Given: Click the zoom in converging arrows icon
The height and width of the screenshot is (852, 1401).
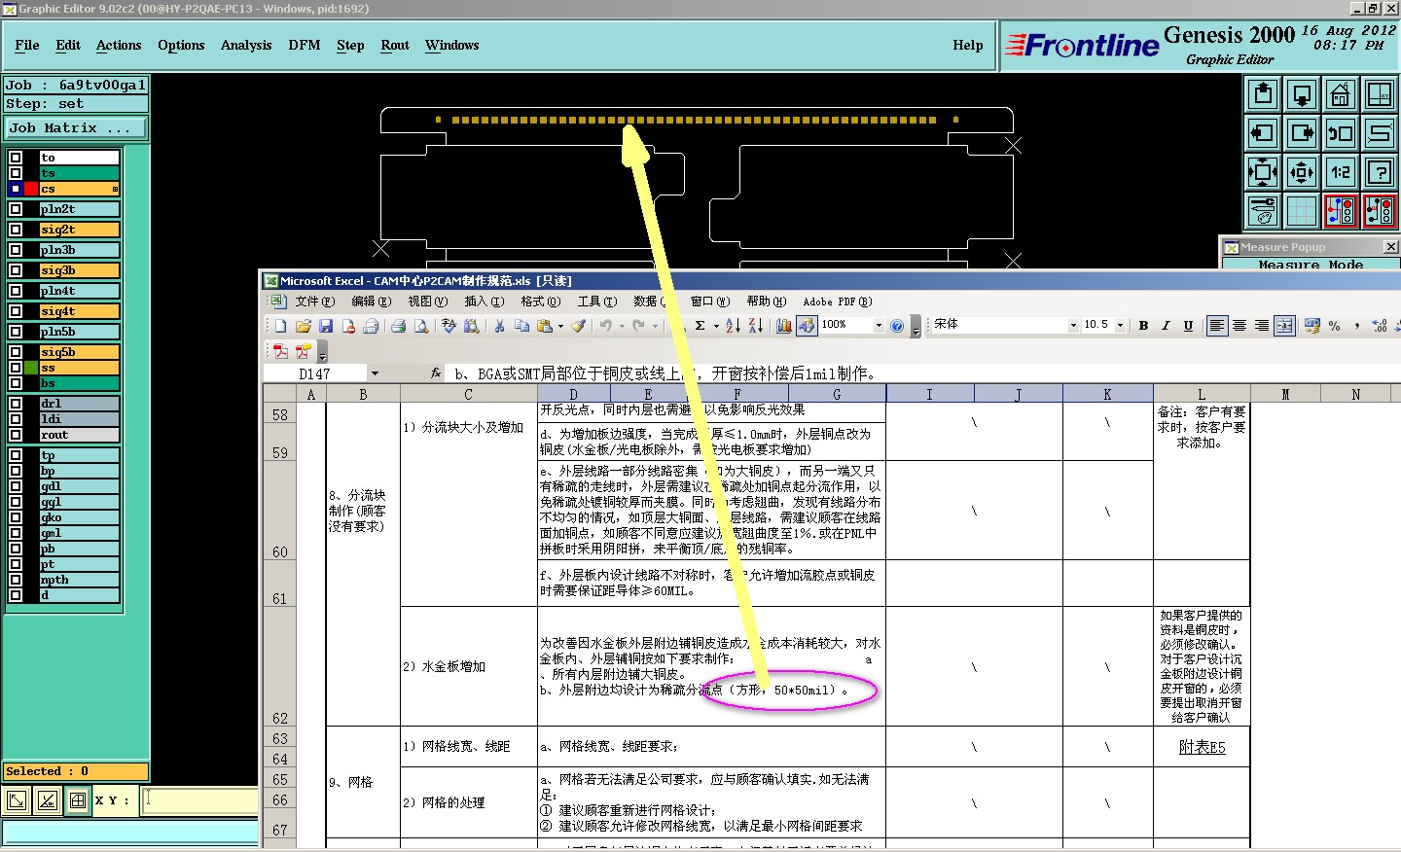Looking at the screenshot, I should tap(1263, 172).
